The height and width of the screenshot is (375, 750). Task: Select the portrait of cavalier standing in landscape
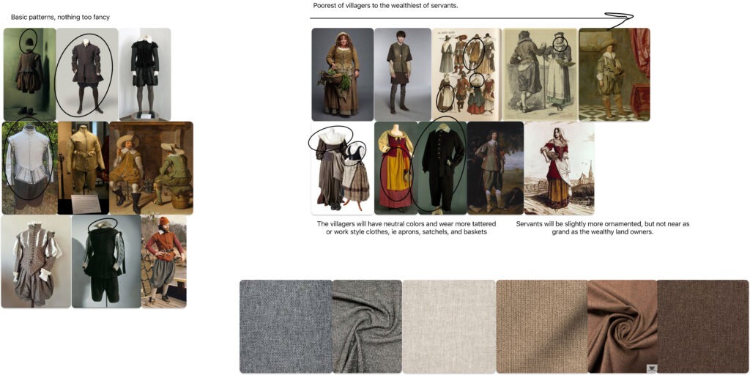(496, 168)
